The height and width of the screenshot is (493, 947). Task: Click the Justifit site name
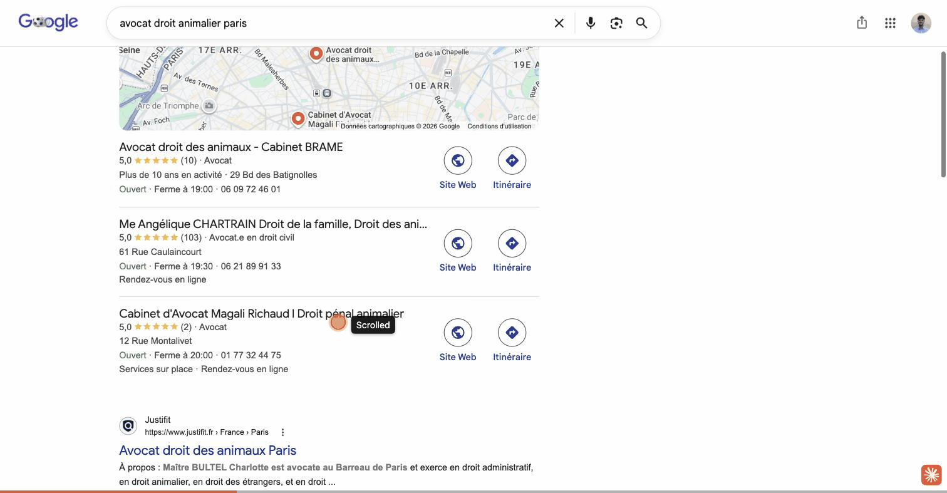(x=158, y=420)
